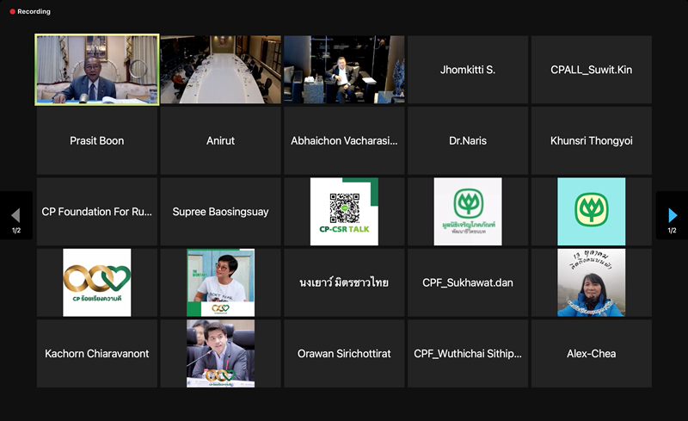Select woman in blue jacket photo tile
688x421 pixels.
click(x=591, y=282)
